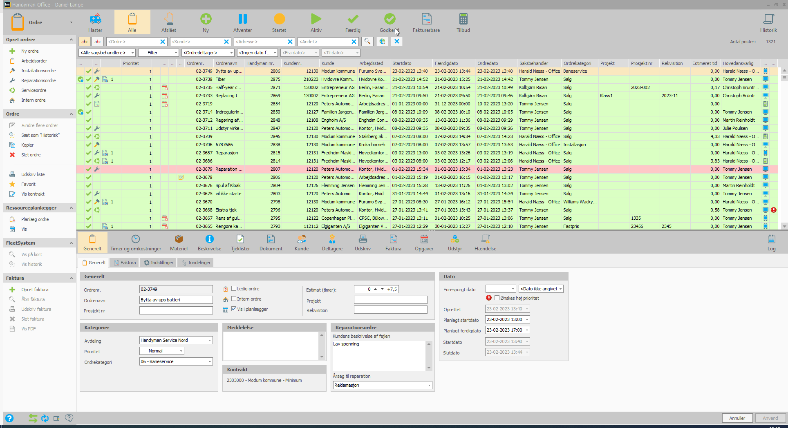Click Opret faktura in sidebar
The height and width of the screenshot is (428, 788).
point(35,290)
